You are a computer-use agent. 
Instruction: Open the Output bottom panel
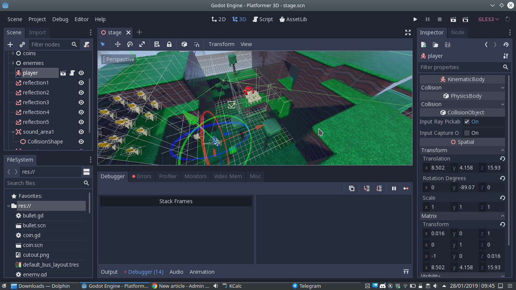click(109, 272)
